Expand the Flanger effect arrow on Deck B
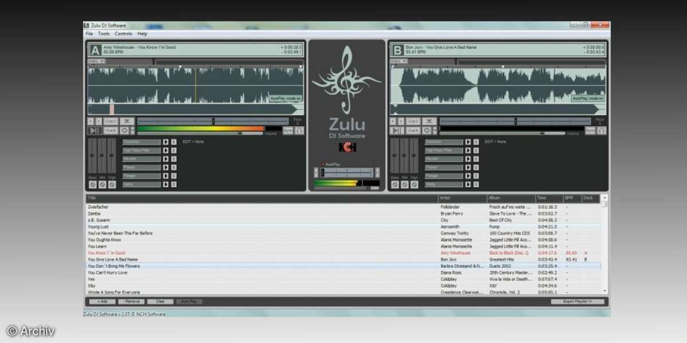The height and width of the screenshot is (343, 687). click(468, 176)
